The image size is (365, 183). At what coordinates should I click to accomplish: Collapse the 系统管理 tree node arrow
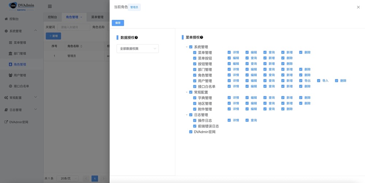[187, 47]
